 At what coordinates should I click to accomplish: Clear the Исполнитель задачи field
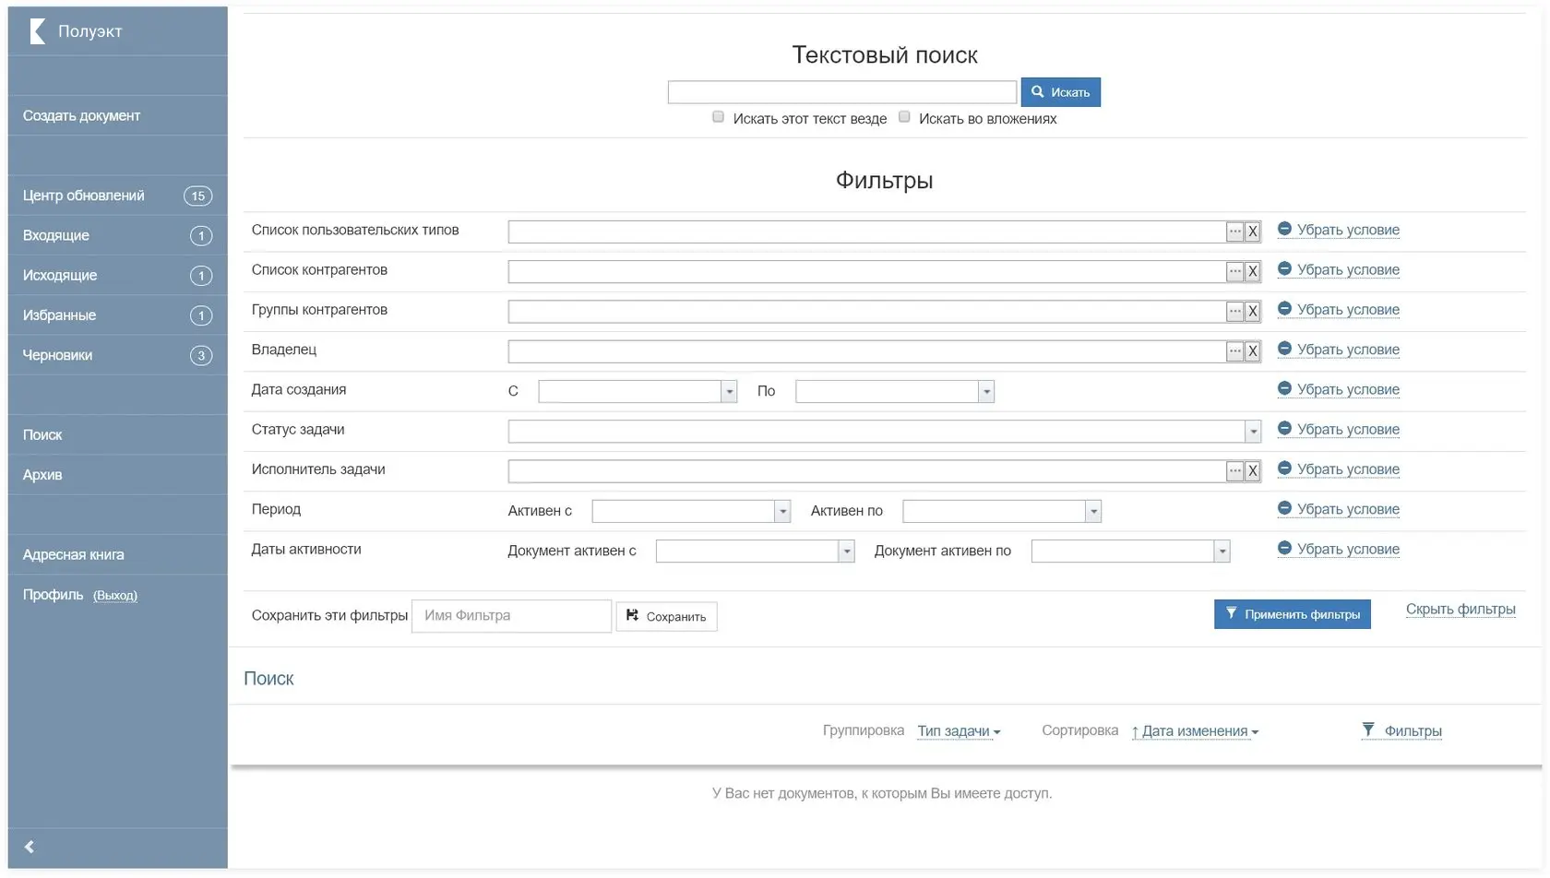coord(1253,471)
